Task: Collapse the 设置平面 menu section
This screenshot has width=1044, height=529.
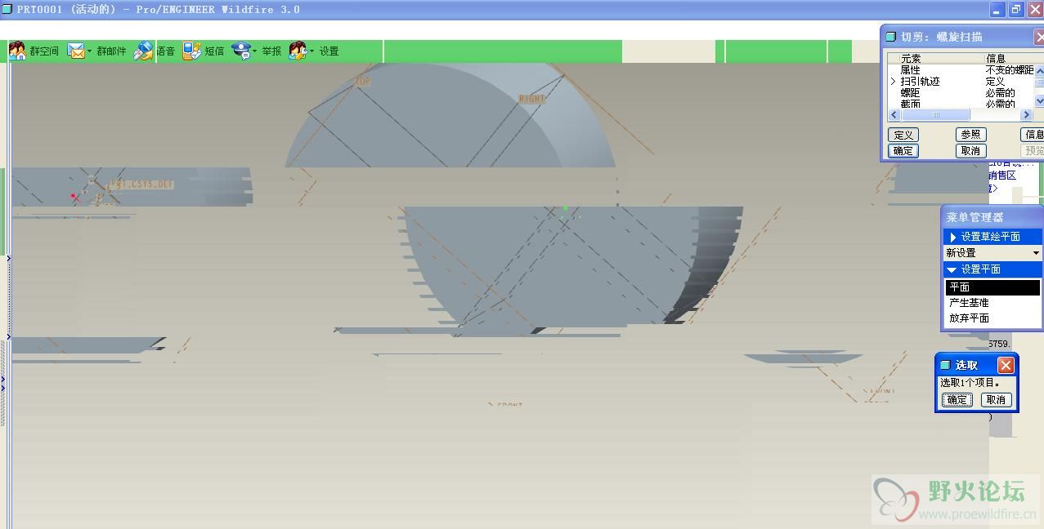Action: point(992,269)
